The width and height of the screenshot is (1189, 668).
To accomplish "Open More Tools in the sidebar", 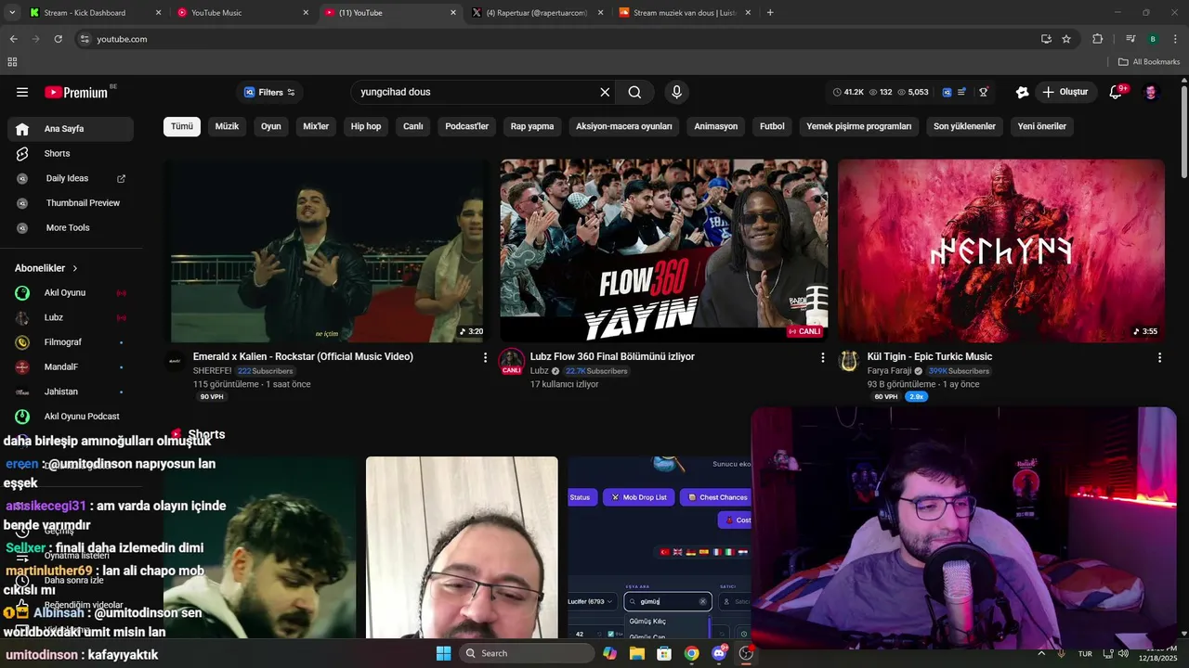I will click(x=71, y=228).
